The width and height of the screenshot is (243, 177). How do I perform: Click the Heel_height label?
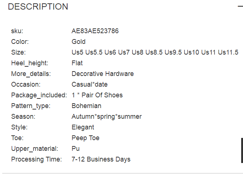29,63
